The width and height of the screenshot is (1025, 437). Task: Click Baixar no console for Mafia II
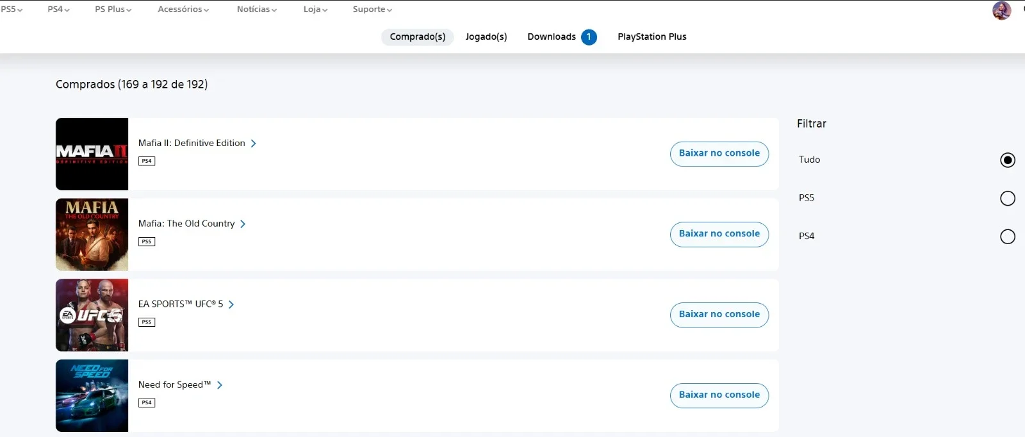click(x=719, y=154)
